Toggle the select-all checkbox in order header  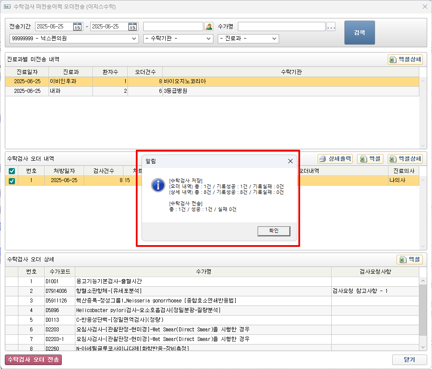coord(11,171)
